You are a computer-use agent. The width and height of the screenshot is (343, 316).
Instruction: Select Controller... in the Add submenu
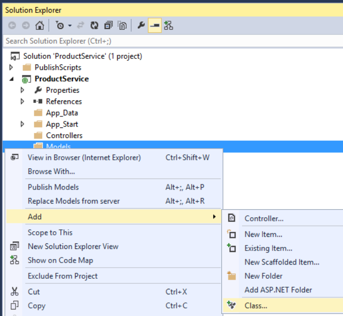(264, 218)
